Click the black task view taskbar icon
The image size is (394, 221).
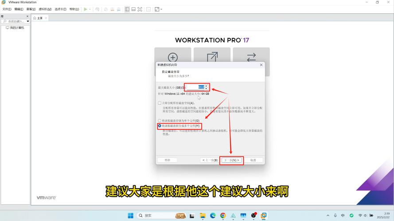point(192,216)
